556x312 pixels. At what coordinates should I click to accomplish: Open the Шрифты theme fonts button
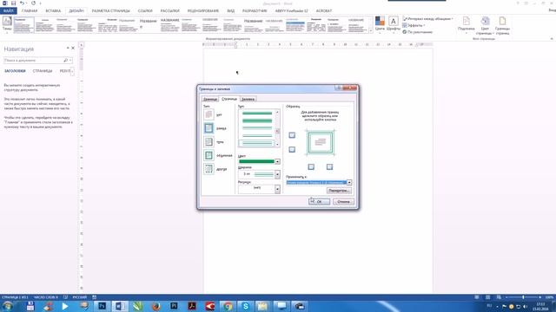(394, 24)
